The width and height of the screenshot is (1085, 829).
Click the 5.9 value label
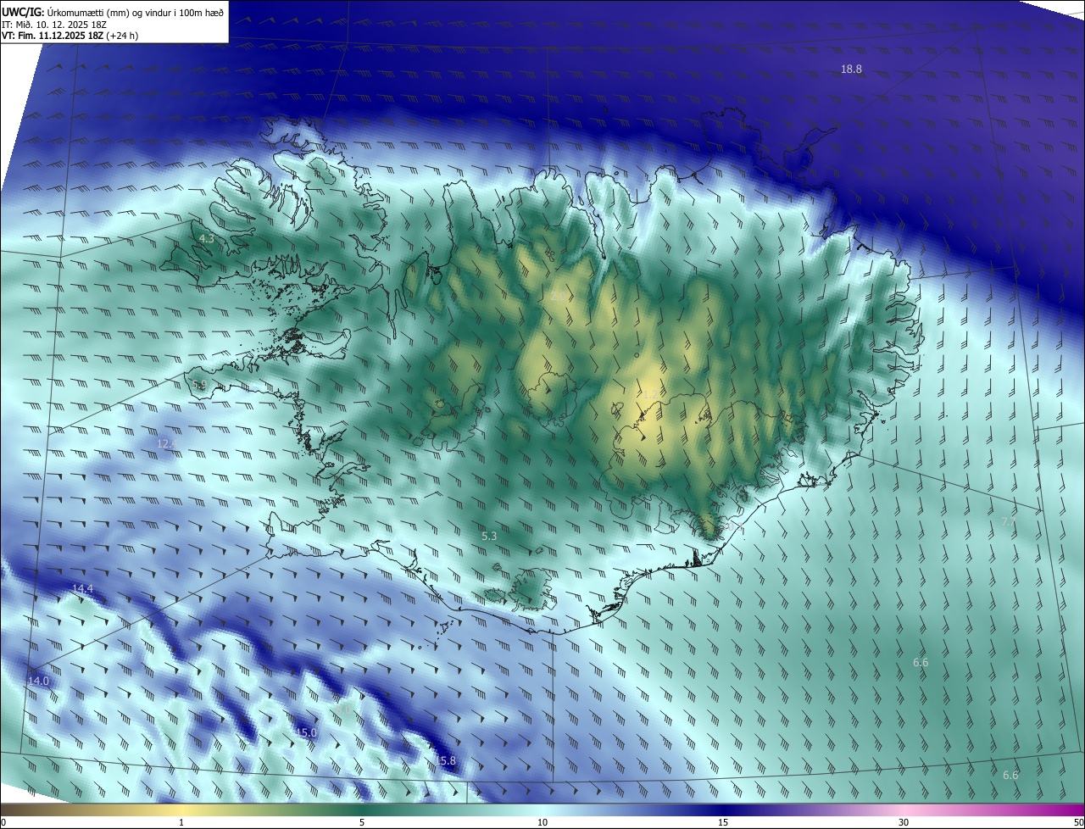(x=200, y=385)
